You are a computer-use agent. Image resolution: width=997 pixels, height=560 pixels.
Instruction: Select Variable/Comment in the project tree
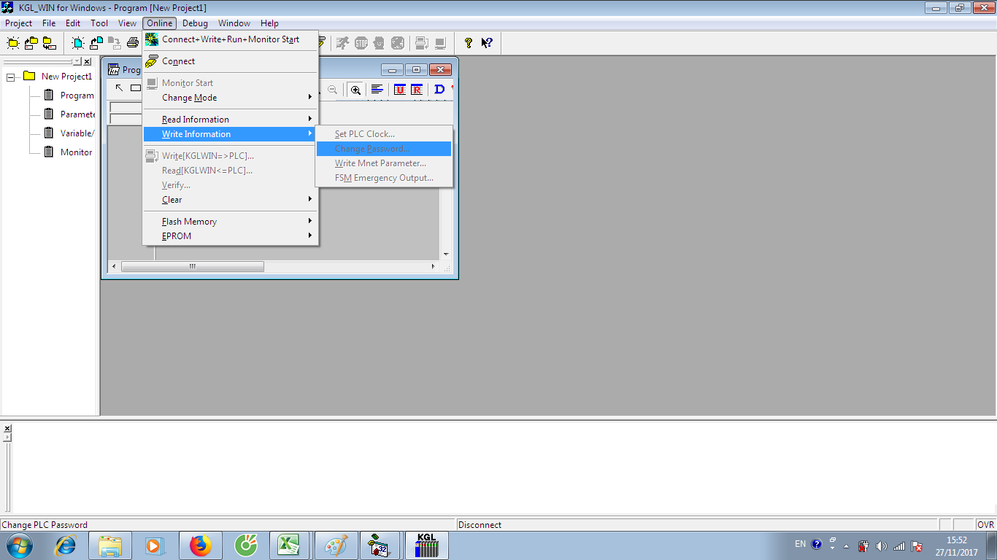[77, 133]
